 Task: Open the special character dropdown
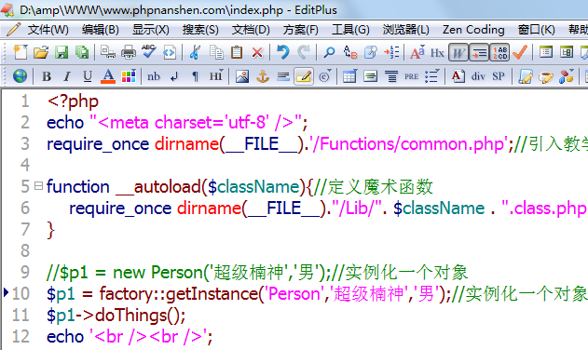tap(324, 76)
